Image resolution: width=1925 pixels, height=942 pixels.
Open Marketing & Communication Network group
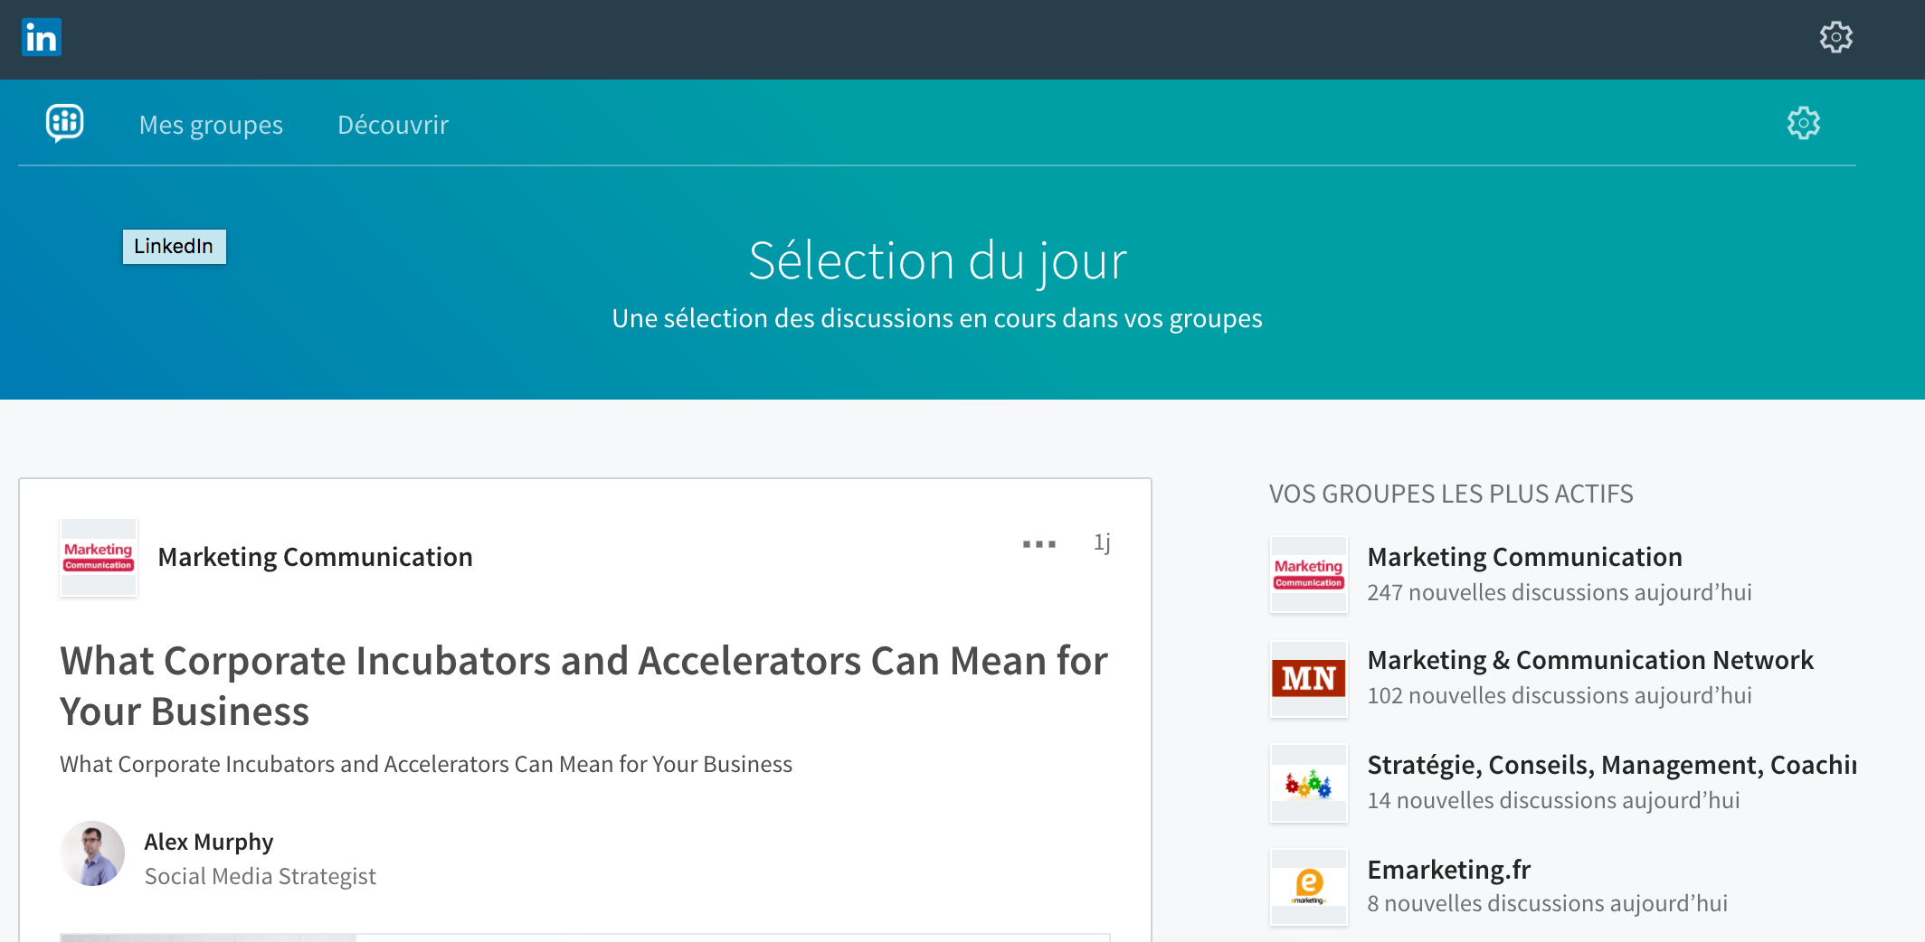1590,660
